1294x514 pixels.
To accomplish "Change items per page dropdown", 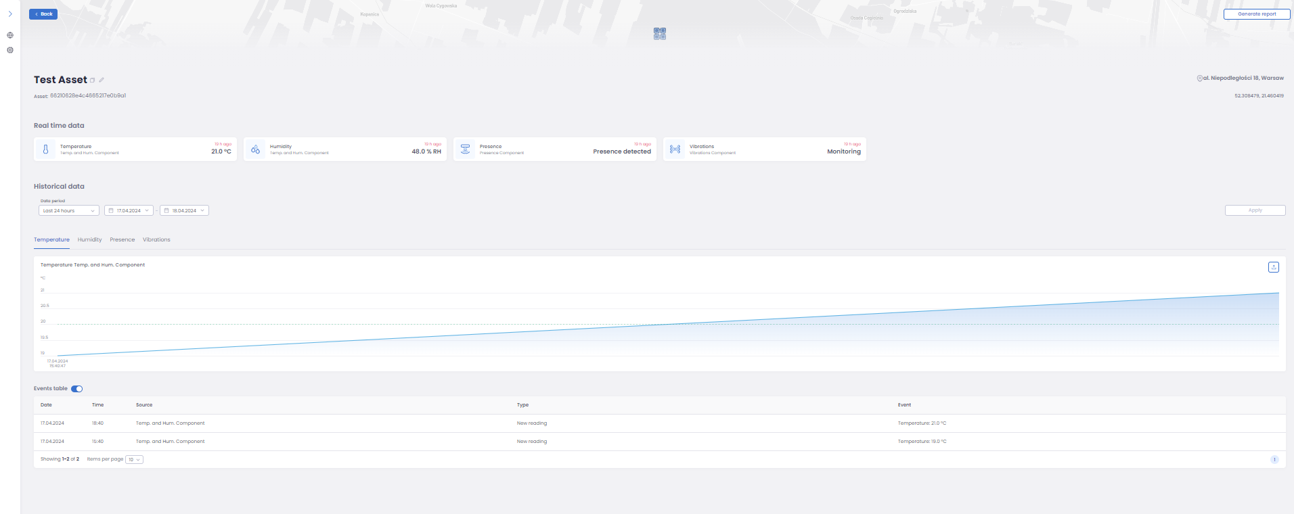I will pyautogui.click(x=134, y=460).
